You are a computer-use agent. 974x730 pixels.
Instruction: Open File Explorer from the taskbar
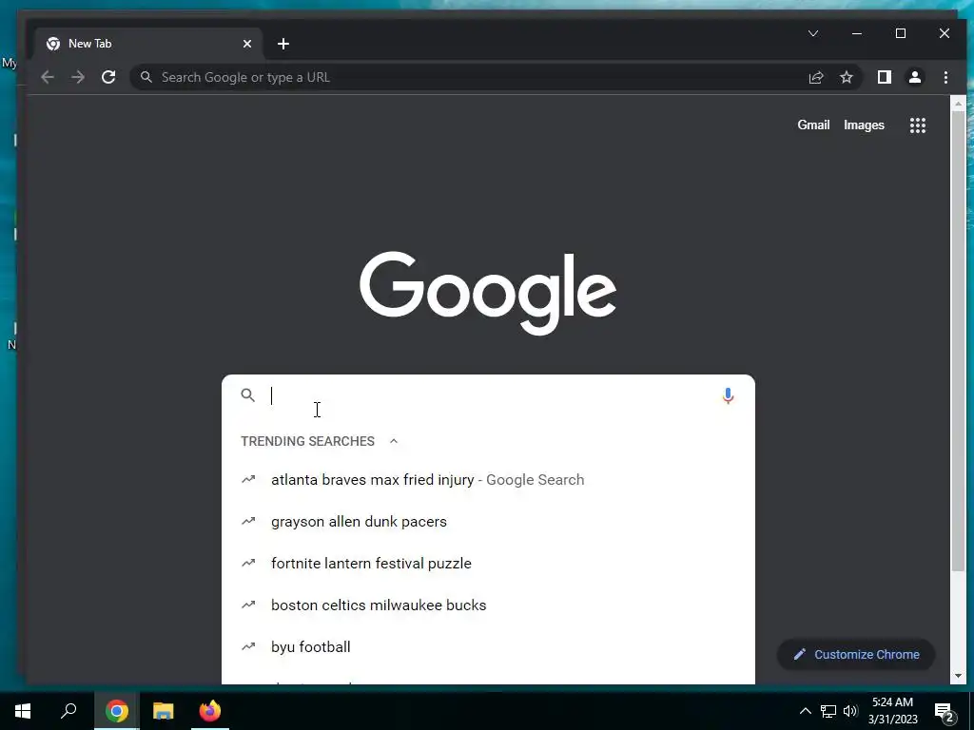[164, 711]
